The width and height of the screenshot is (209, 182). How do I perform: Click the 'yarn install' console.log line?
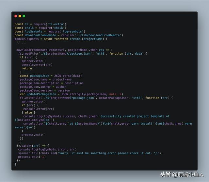tap(107, 124)
